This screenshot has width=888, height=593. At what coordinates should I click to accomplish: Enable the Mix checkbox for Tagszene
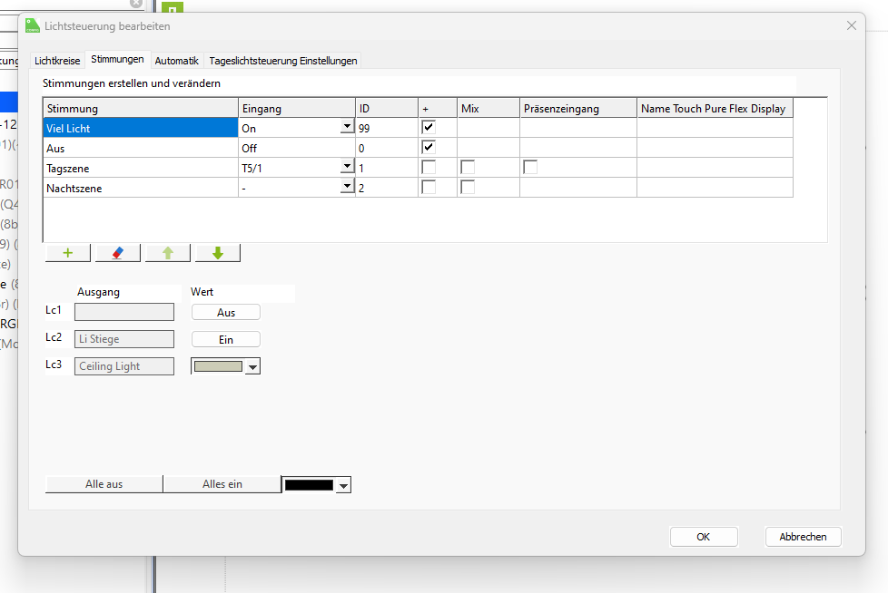pyautogui.click(x=467, y=168)
